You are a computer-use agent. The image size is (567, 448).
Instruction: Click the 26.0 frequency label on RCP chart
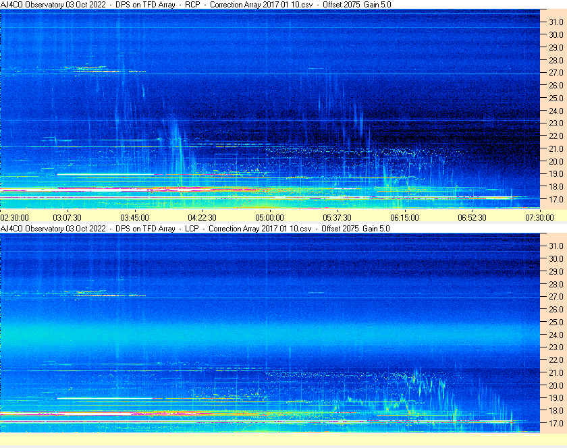click(556, 85)
